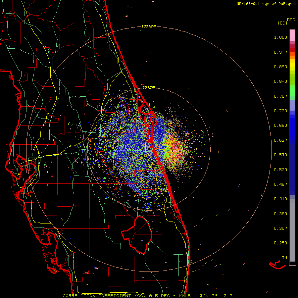Click the 0.573 legend value
Viewport: 298px width, 298px height.
pos(280,155)
